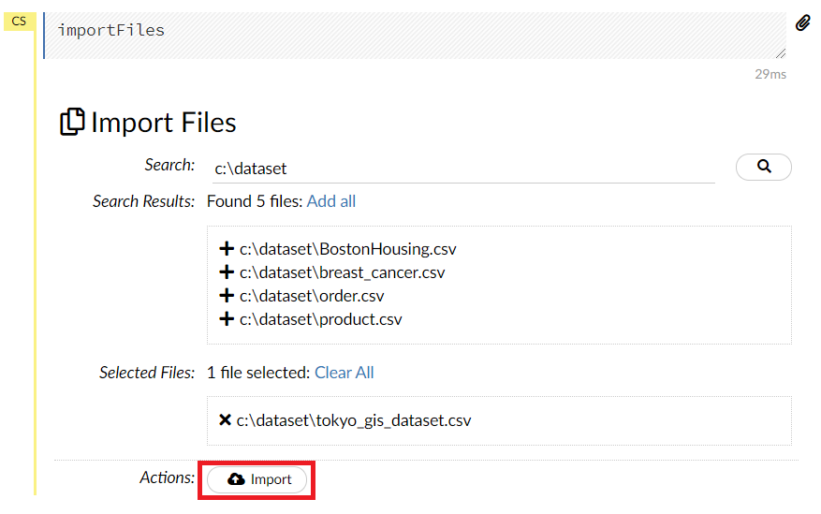821x514 pixels.
Task: Click the Add all link
Action: click(x=330, y=201)
